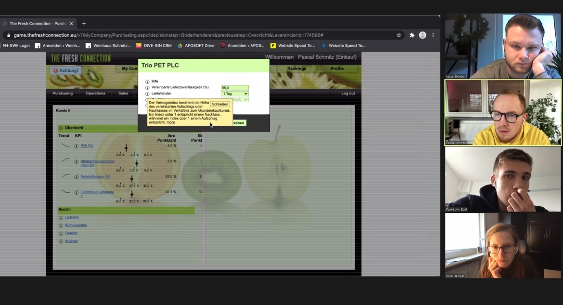The image size is (563, 305).
Task: Click the 'more' link in the tooltip
Action: pyautogui.click(x=170, y=123)
